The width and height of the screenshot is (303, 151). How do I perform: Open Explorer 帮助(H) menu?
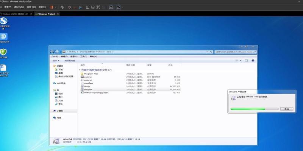coord(93,57)
